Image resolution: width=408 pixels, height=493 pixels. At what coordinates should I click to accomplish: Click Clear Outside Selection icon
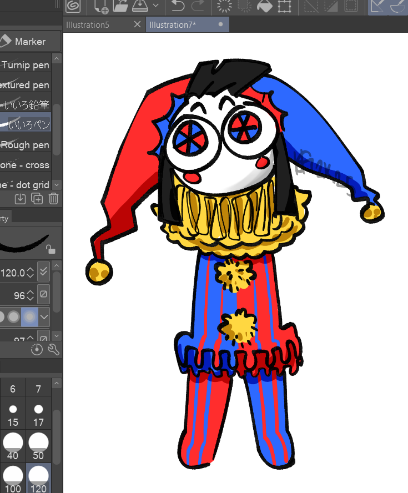[245, 6]
